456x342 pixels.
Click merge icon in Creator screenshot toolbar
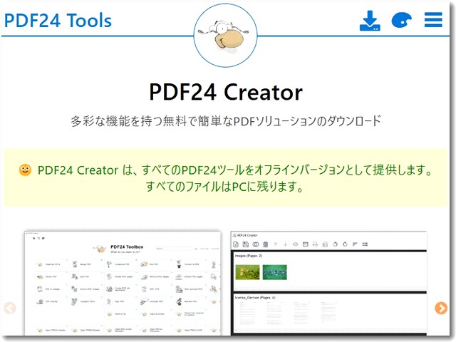pos(256,244)
